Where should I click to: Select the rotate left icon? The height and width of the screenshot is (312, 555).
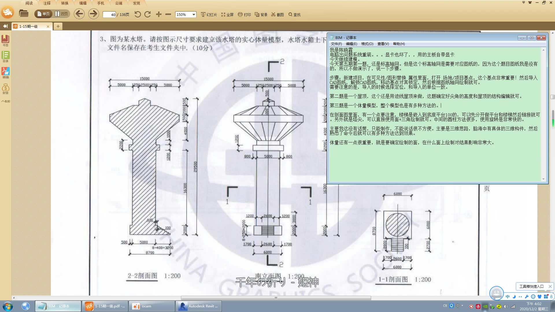137,14
